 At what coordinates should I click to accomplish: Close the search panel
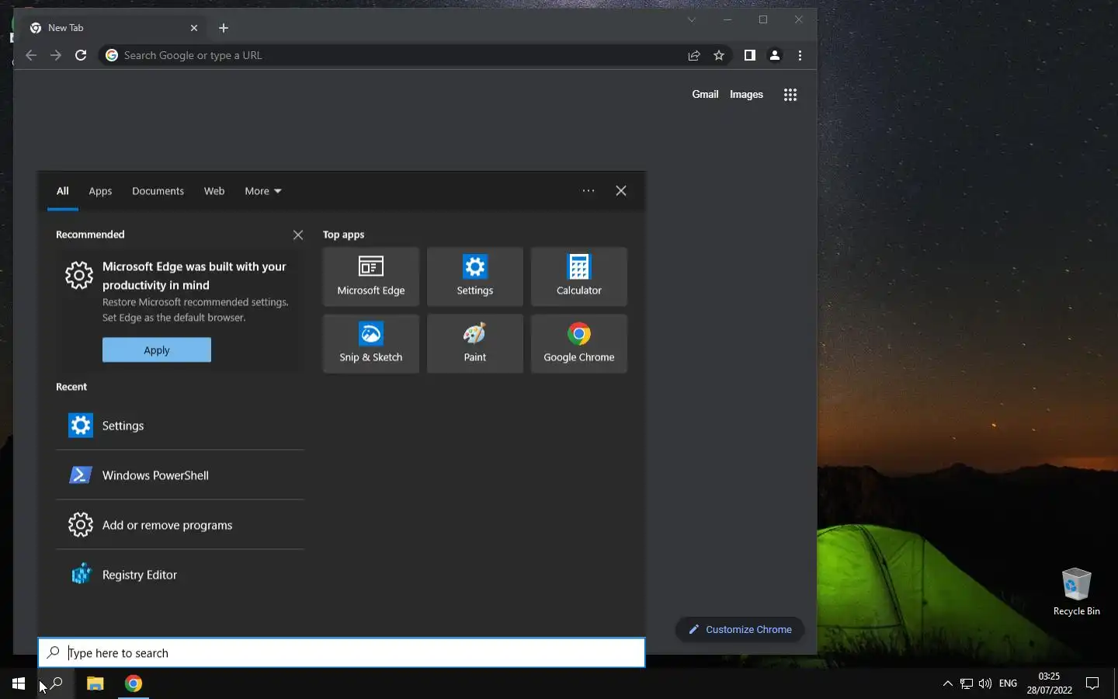(x=621, y=191)
